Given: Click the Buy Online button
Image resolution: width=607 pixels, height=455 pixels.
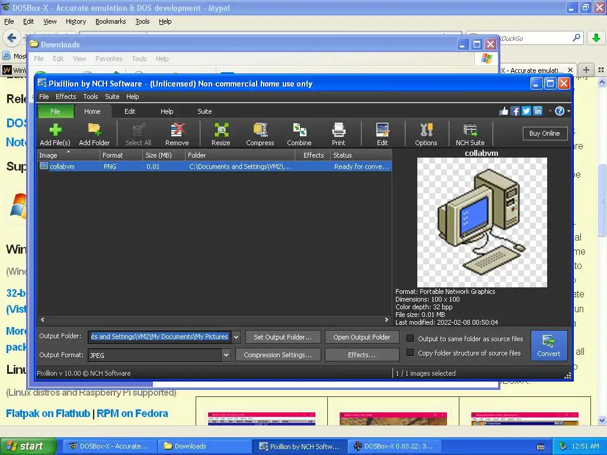Looking at the screenshot, I should click(545, 133).
